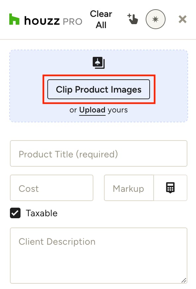Viewport: 196px width, 289px height.
Task: Click Clear All in the header
Action: pyautogui.click(x=101, y=20)
